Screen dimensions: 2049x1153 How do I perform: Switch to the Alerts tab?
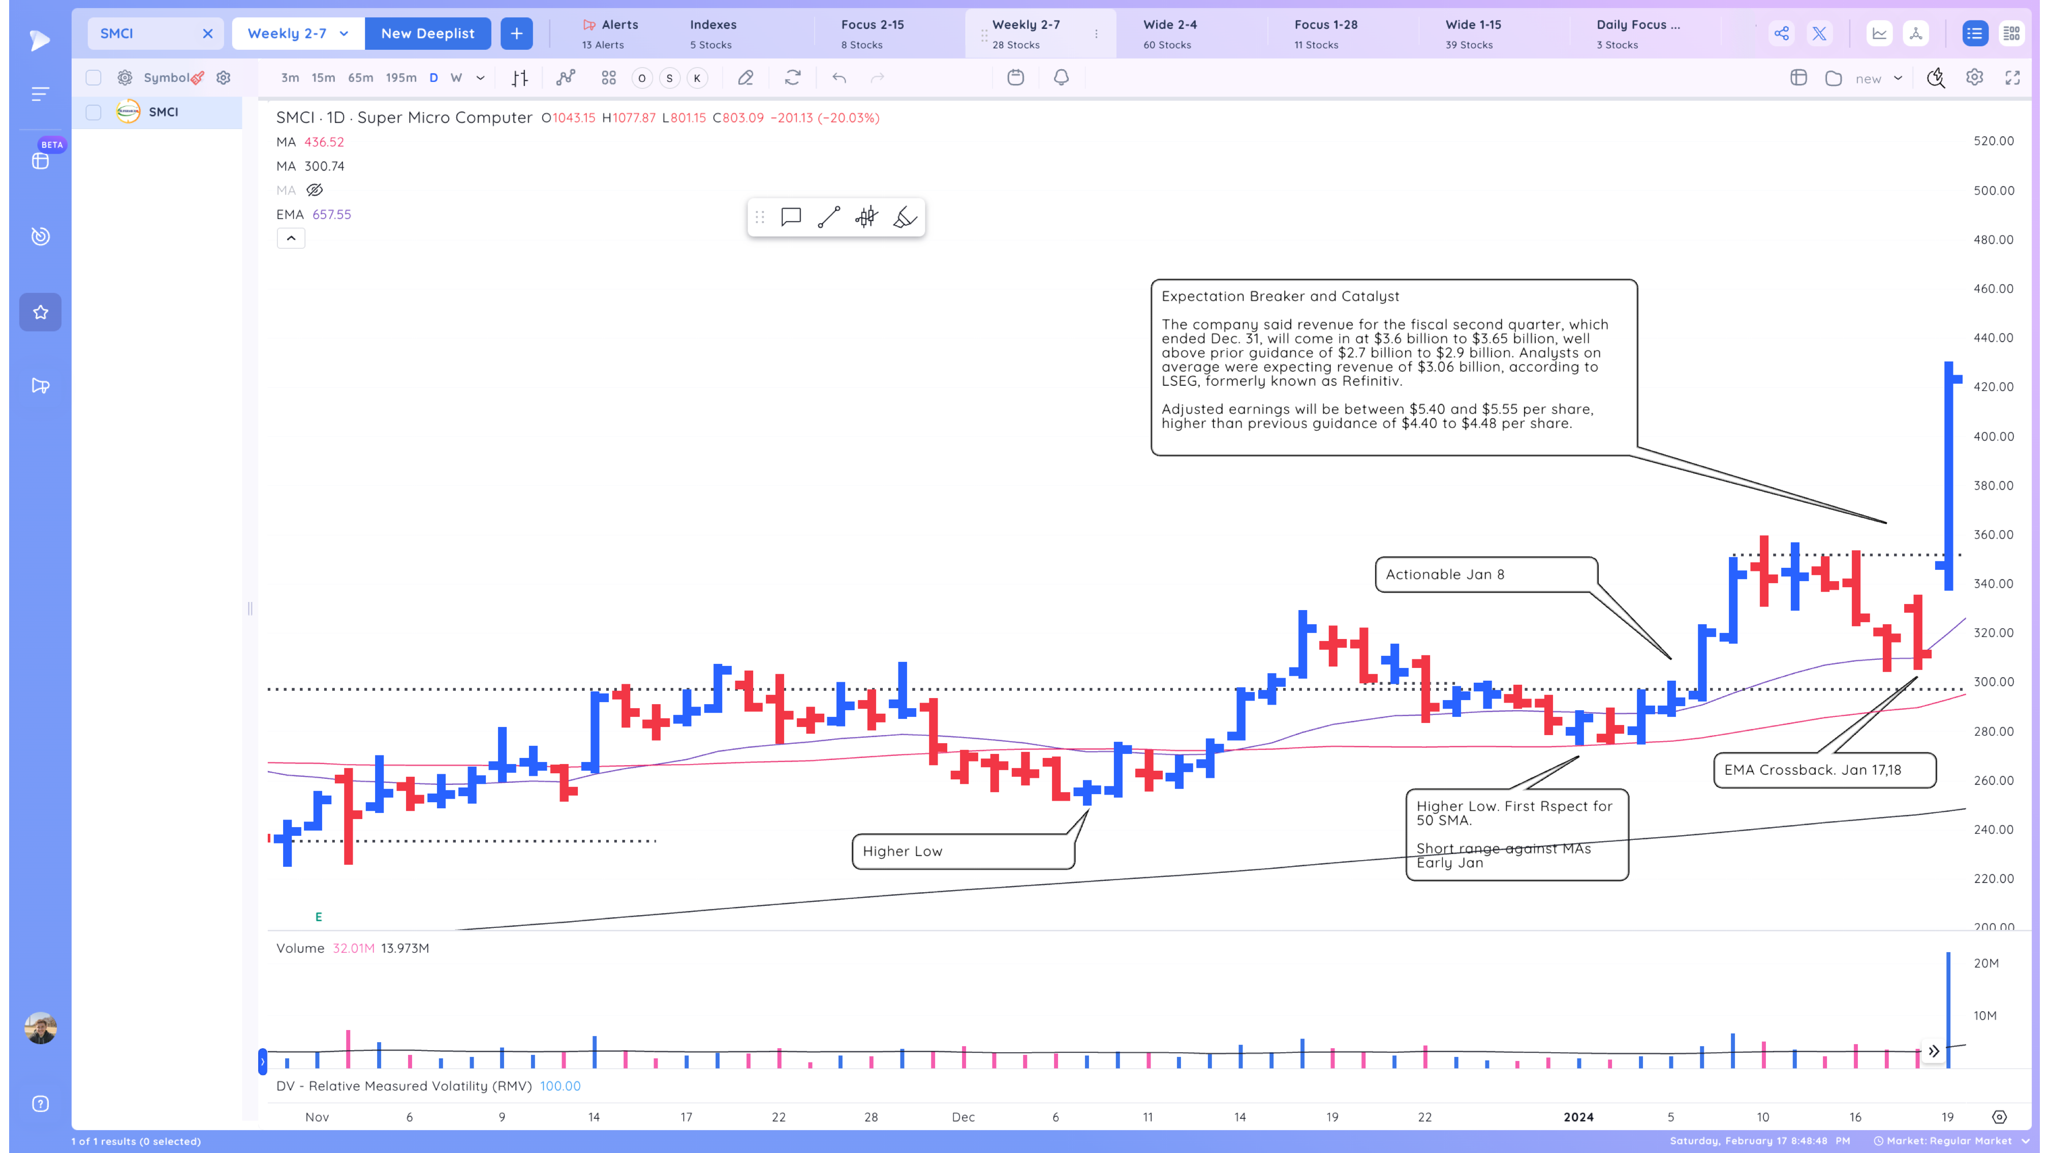click(x=610, y=34)
